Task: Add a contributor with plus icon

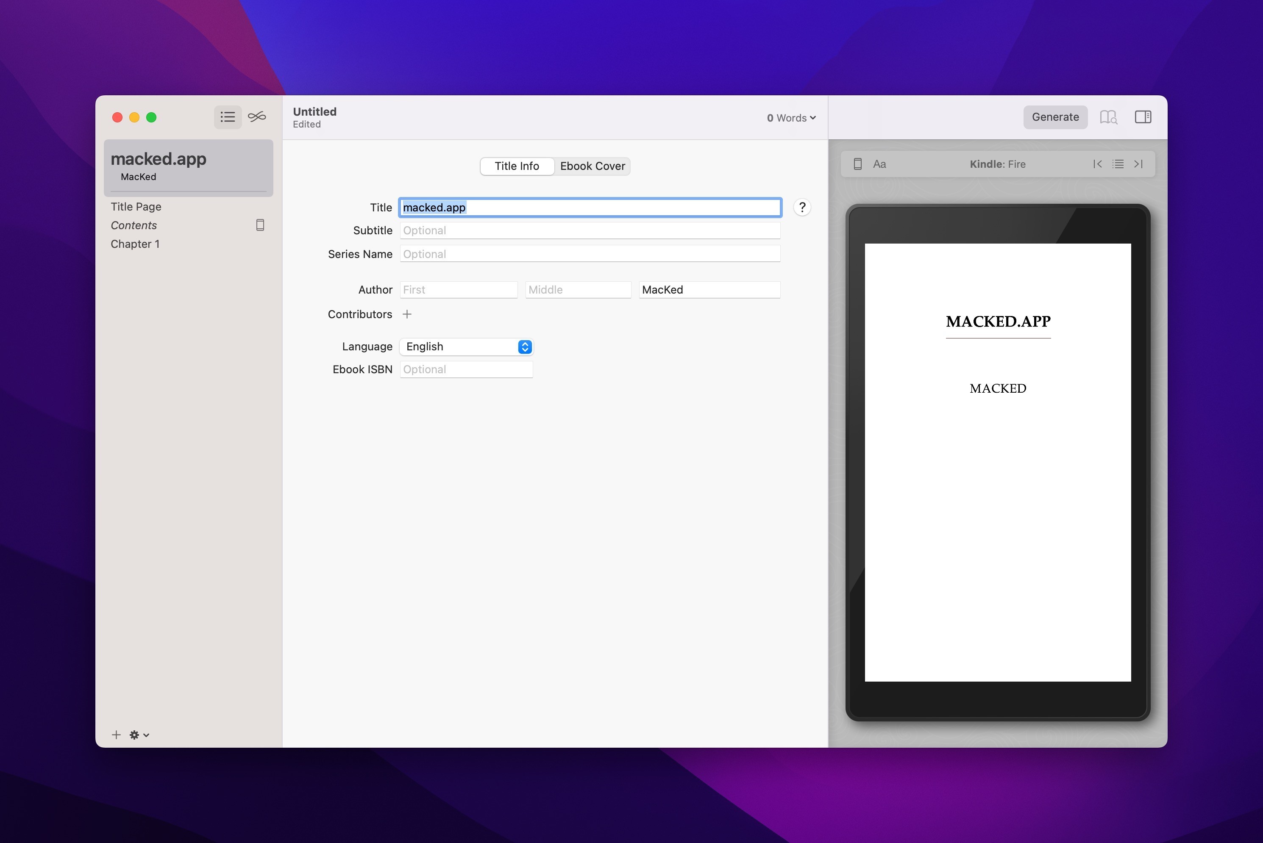Action: point(407,314)
